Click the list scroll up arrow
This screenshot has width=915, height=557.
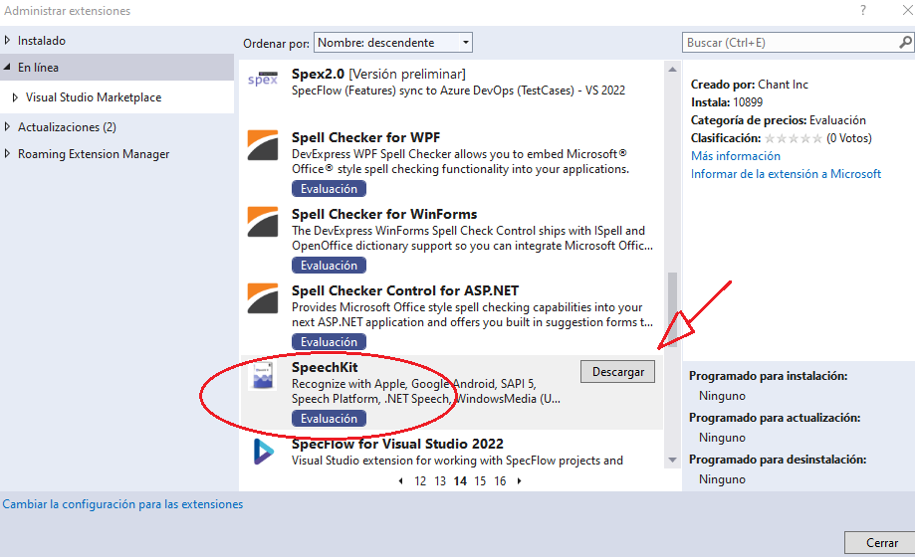672,70
